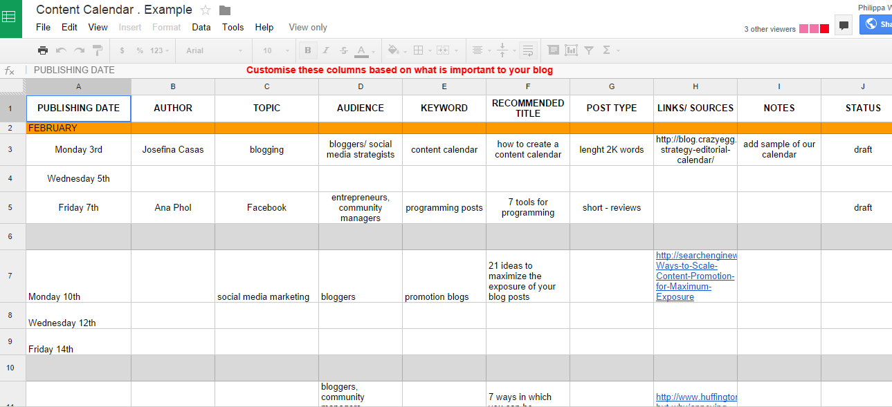The width and height of the screenshot is (892, 407).
Task: Click the paint format roller icon
Action: (98, 50)
